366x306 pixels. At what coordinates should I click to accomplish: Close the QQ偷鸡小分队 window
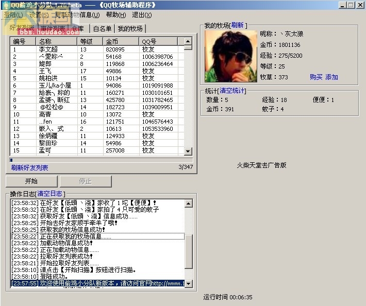pos(360,5)
